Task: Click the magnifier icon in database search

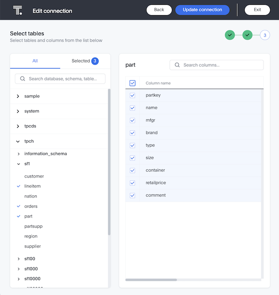Action: point(22,79)
